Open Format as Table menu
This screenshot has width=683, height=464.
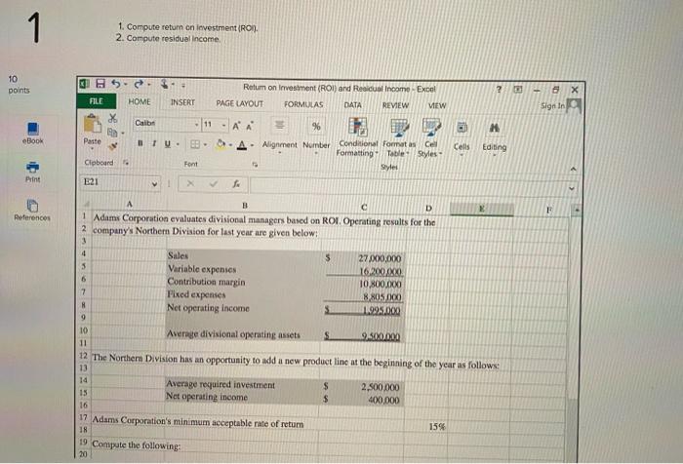tap(399, 137)
